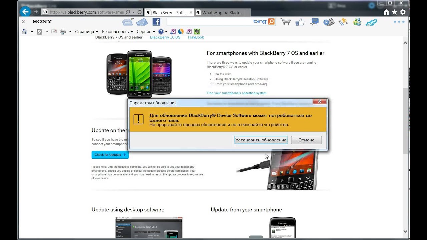Open Find your smartphone's operating system link
This screenshot has width=427, height=240.
pyautogui.click(x=237, y=93)
